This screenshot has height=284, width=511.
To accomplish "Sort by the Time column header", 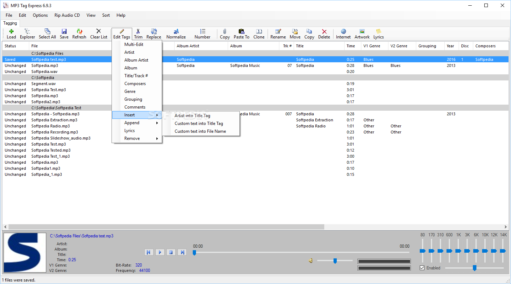I will click(x=352, y=46).
